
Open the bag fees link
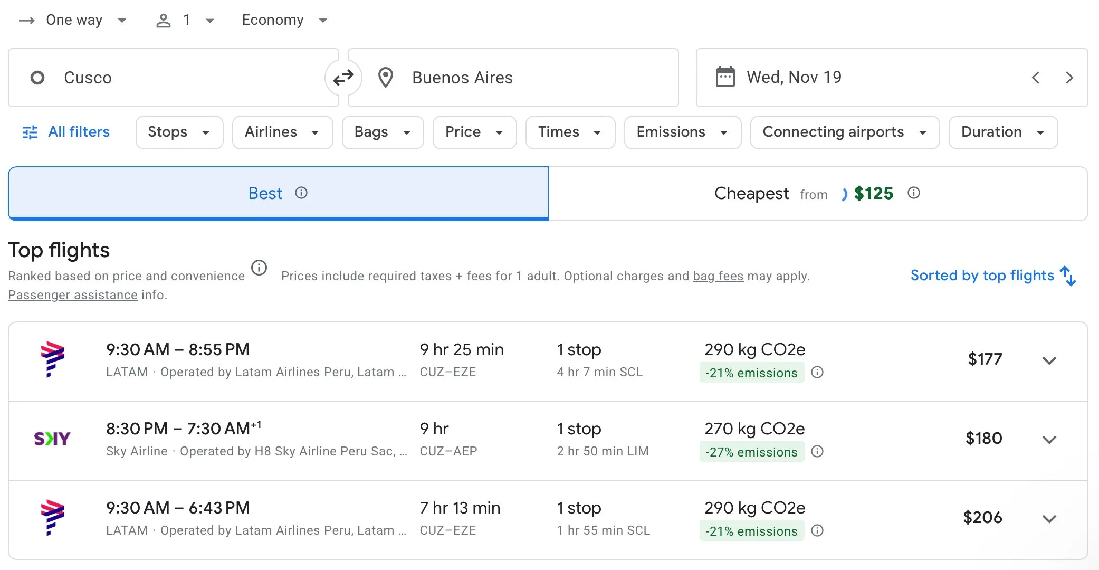pos(718,276)
